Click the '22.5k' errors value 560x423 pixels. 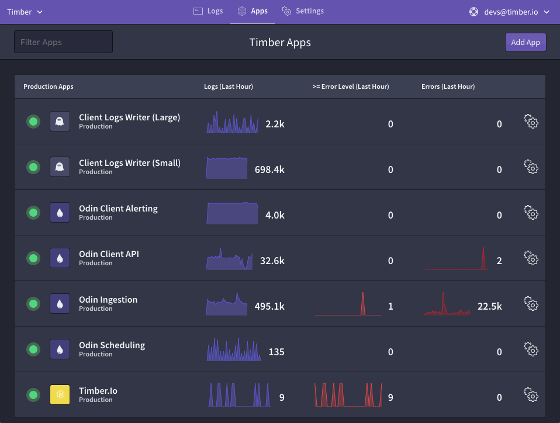pyautogui.click(x=490, y=306)
